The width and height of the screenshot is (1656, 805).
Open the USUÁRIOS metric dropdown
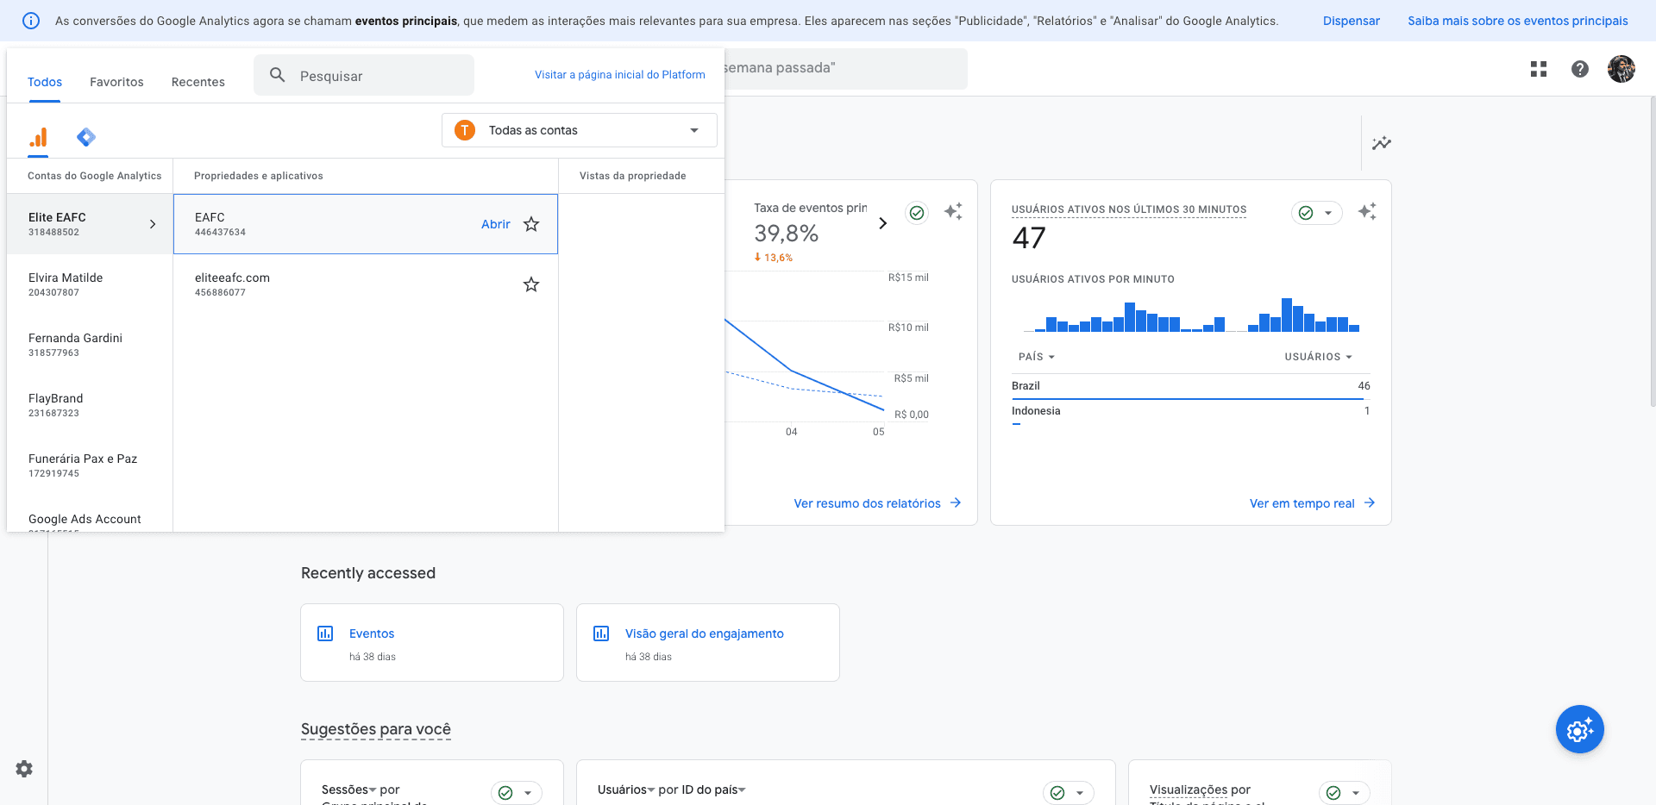[1319, 357]
